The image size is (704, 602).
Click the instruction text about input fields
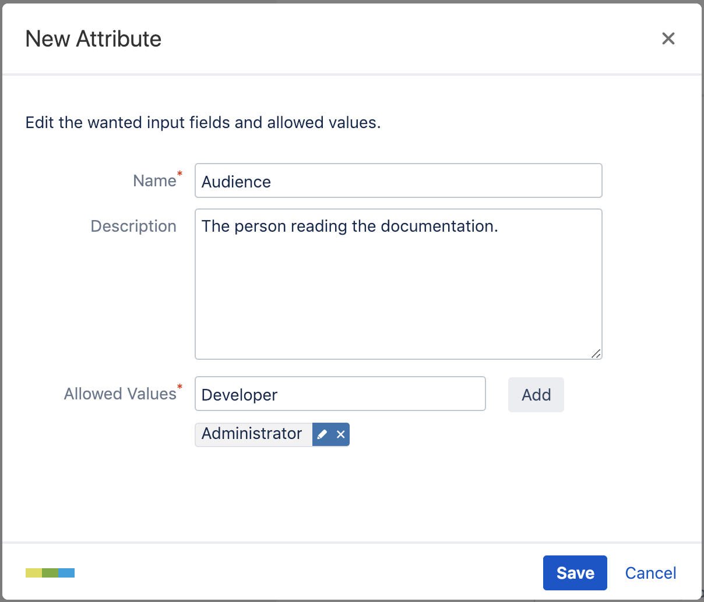pyautogui.click(x=203, y=123)
